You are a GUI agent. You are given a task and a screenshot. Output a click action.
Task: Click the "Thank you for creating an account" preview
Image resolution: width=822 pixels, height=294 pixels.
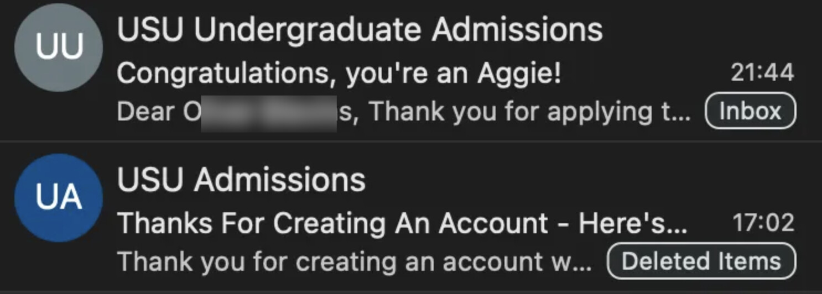click(x=354, y=262)
